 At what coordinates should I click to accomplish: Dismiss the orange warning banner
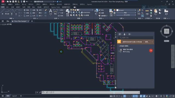click(x=152, y=42)
